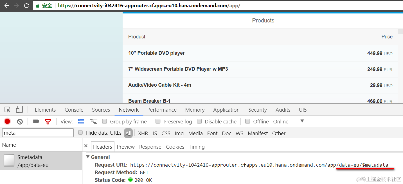Filter requests by Img

[x=179, y=133]
